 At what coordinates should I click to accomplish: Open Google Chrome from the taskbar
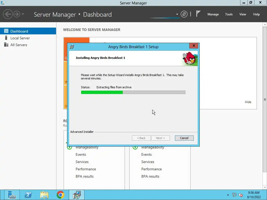(x=60, y=195)
